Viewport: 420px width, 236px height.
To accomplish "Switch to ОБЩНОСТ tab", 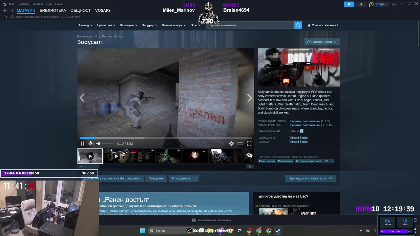I will point(80,10).
